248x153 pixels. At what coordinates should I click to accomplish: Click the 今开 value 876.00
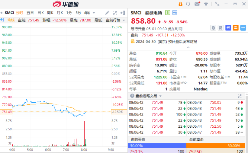(202, 53)
